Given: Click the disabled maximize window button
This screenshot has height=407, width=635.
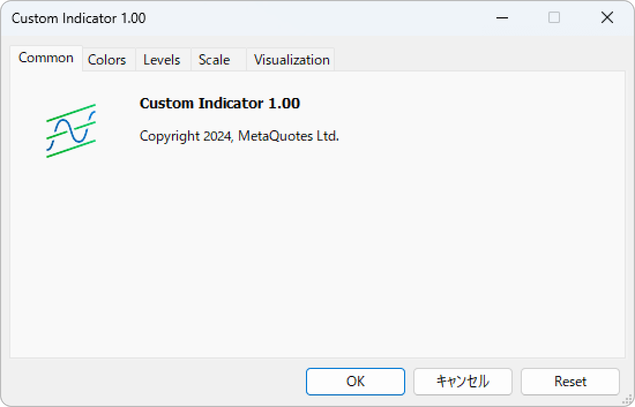Looking at the screenshot, I should pyautogui.click(x=554, y=18).
